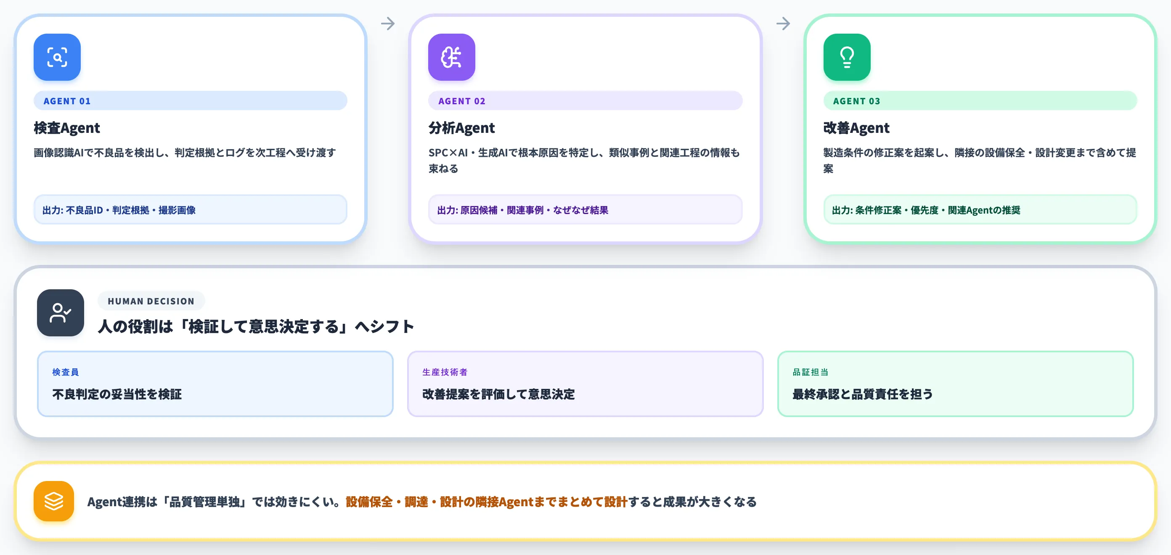The image size is (1171, 555).
Task: Click the orange layers stack icon
Action: (54, 501)
